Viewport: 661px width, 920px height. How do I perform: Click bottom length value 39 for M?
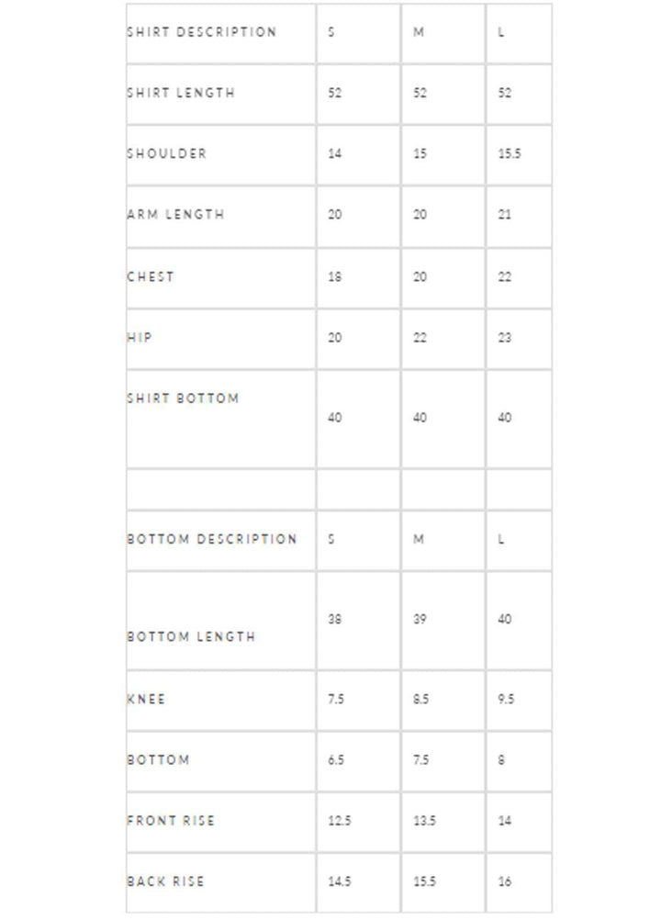pos(420,620)
